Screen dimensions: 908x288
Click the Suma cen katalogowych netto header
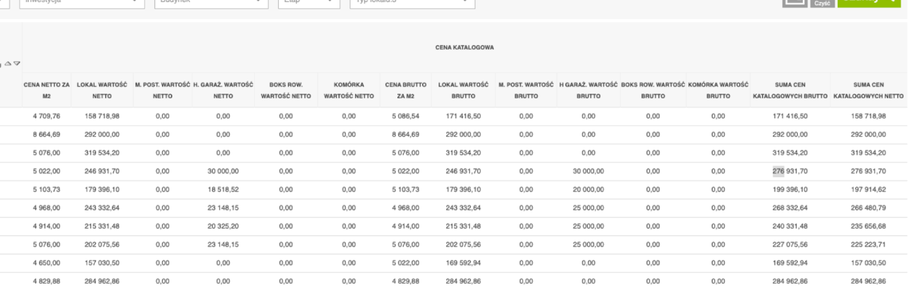point(868,90)
